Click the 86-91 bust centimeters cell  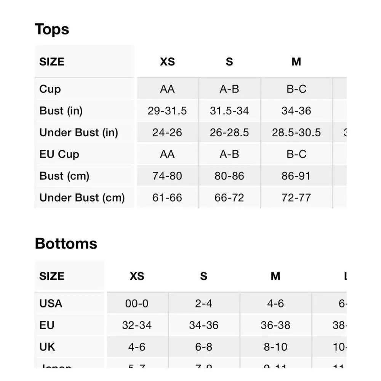pos(296,176)
